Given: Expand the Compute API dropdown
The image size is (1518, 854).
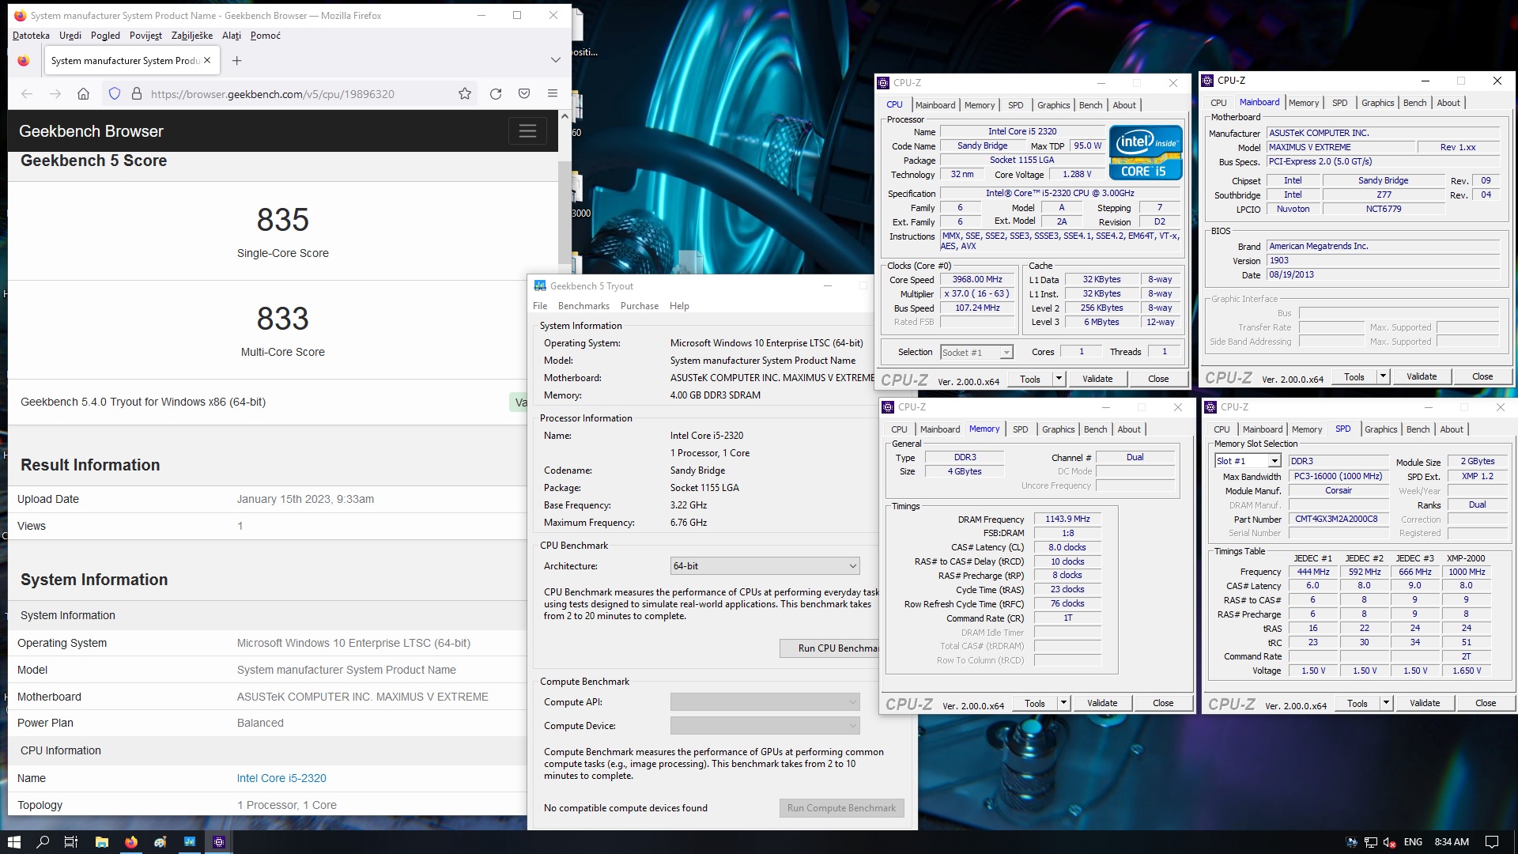Looking at the screenshot, I should 765,702.
